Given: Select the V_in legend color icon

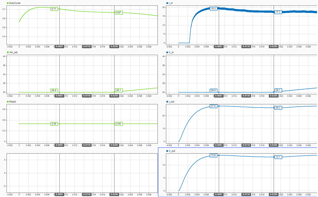Looking at the screenshot, I should pyautogui.click(x=167, y=52).
